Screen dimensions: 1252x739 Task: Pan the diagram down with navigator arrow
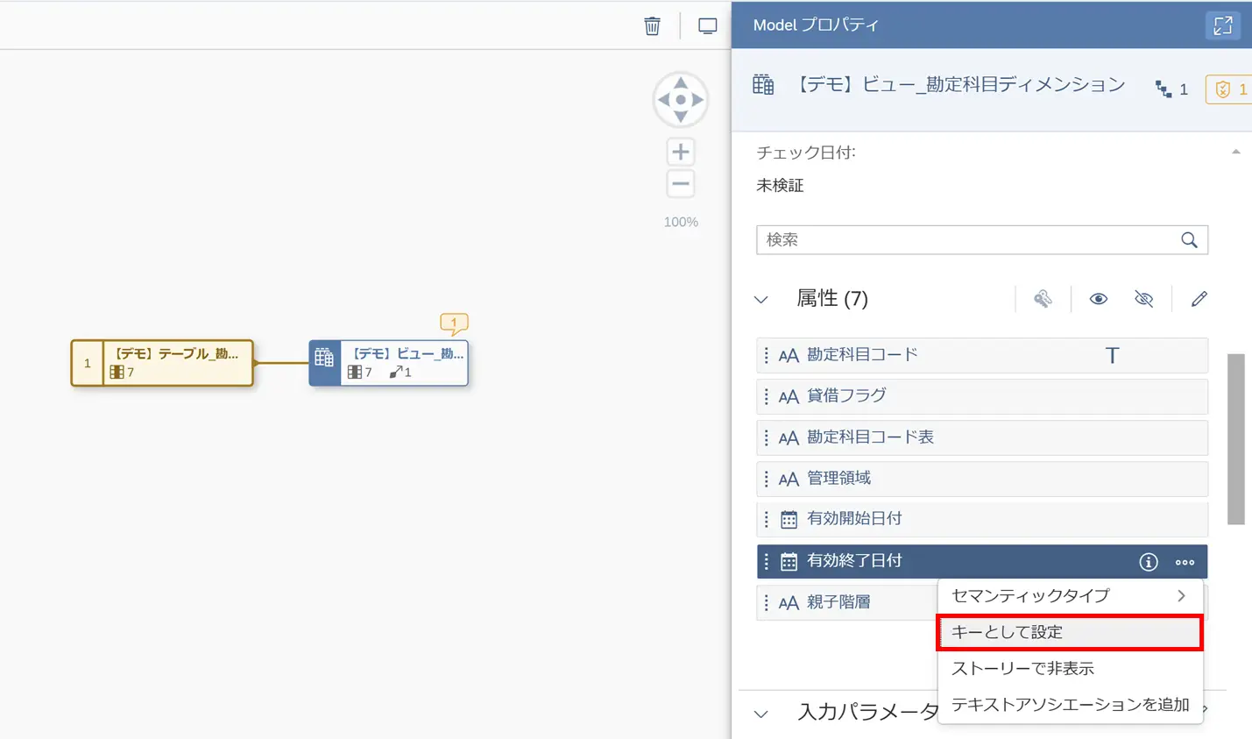681,117
